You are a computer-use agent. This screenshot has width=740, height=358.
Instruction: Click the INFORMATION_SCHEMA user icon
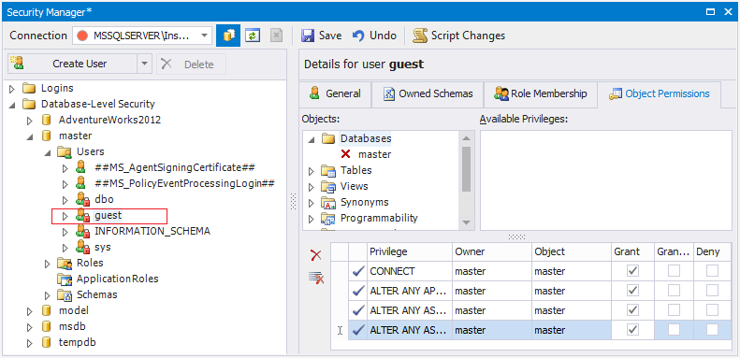point(82,232)
